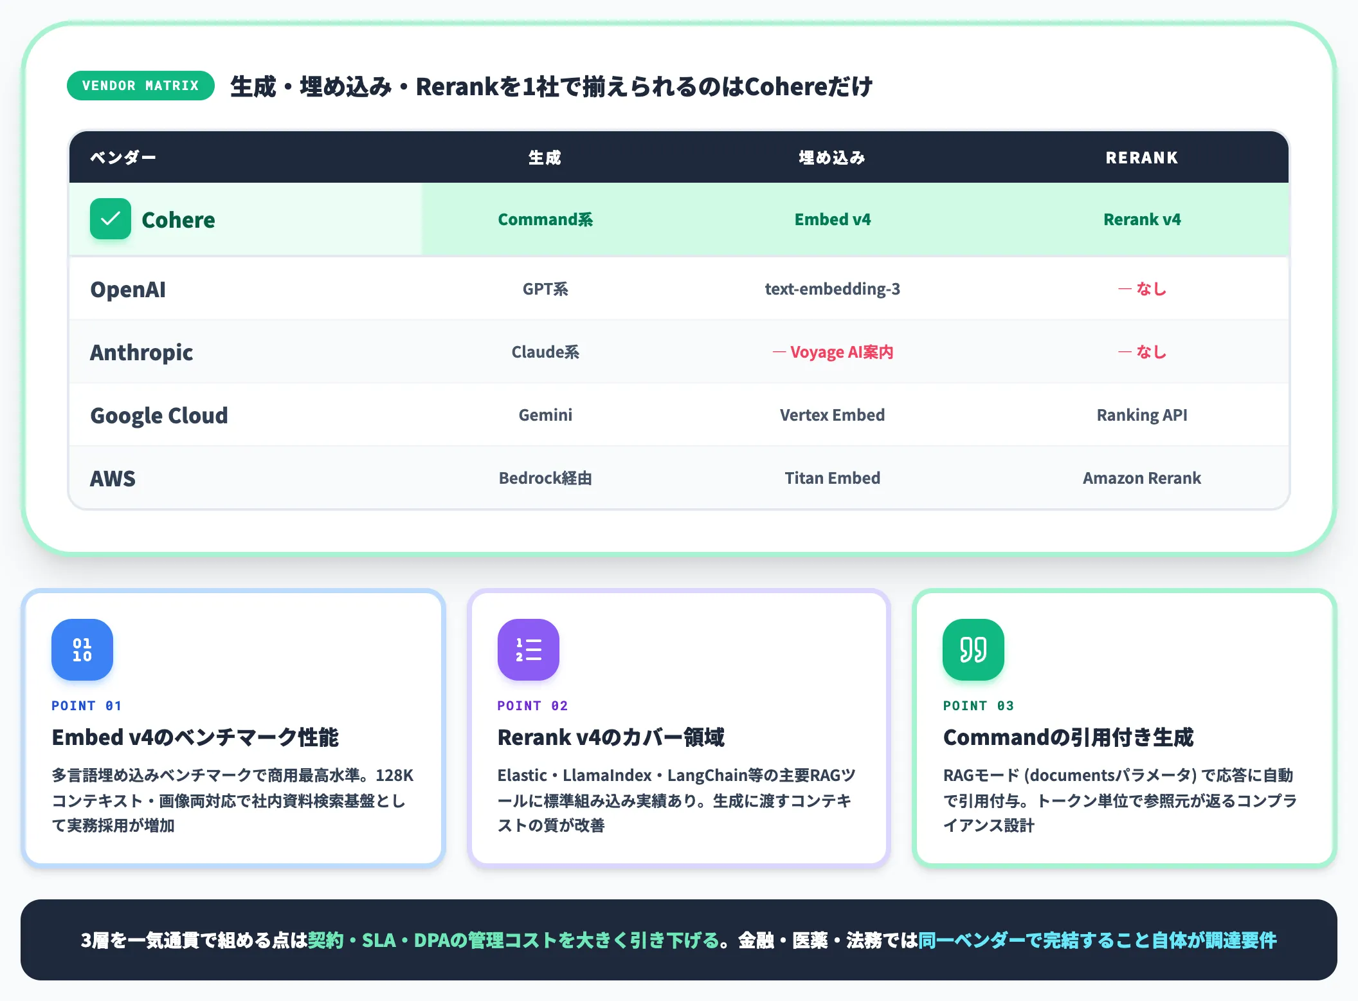
Task: Click heading Embed v4のベンチマーク性能
Action: (195, 737)
